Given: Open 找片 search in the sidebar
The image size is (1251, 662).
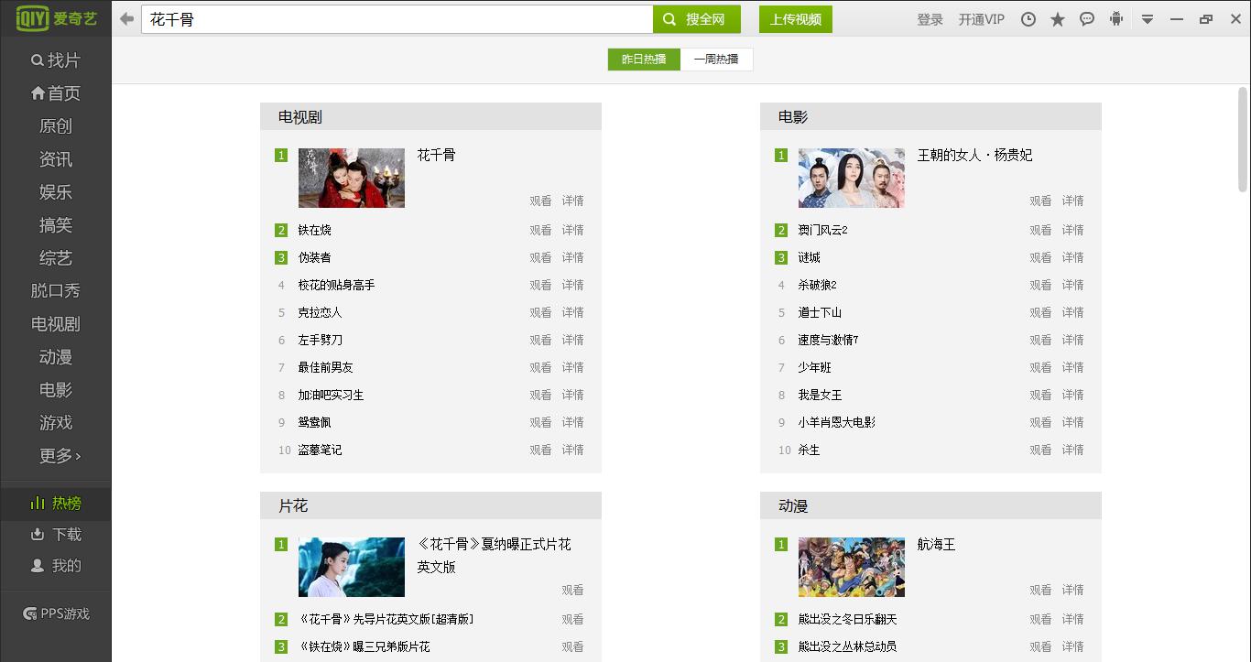Looking at the screenshot, I should [x=56, y=60].
